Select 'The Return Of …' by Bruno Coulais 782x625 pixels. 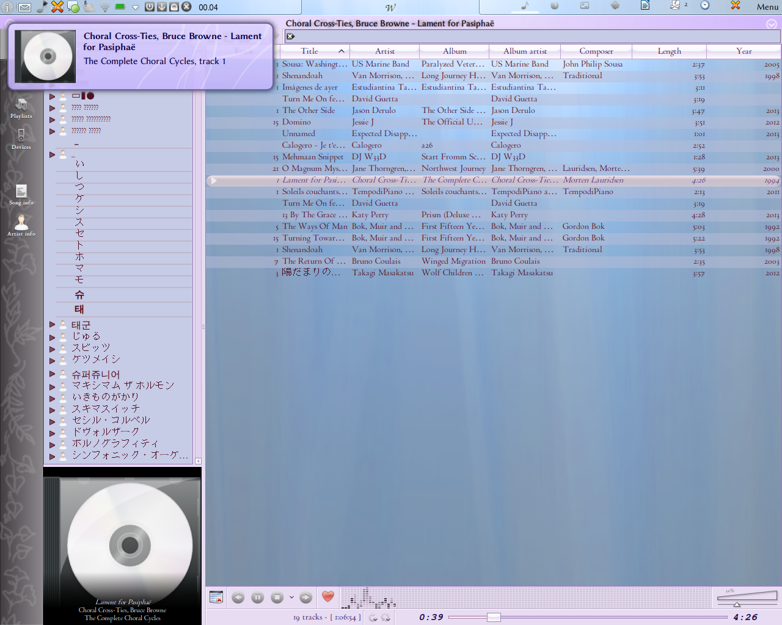click(494, 261)
